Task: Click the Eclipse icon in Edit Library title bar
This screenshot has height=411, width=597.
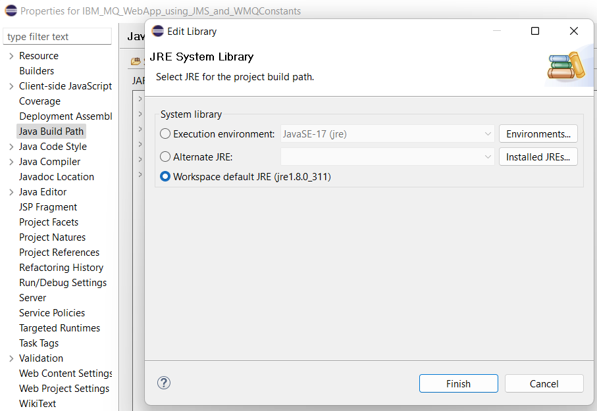Action: (x=158, y=31)
